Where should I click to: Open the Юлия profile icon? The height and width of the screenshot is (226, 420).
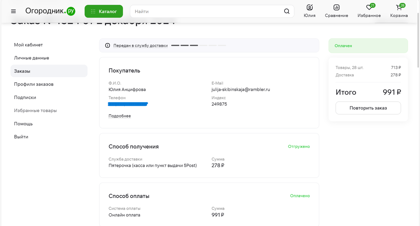pos(309,8)
